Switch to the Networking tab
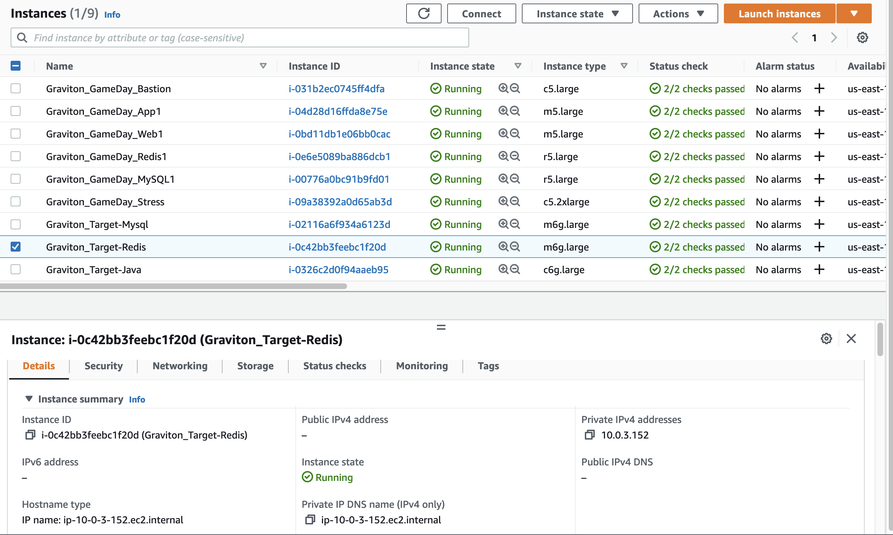This screenshot has width=893, height=535. click(x=180, y=366)
